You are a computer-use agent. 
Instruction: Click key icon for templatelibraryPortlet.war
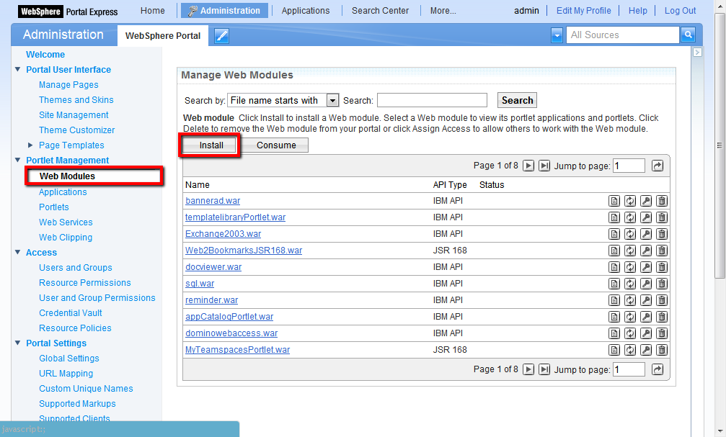(x=646, y=217)
